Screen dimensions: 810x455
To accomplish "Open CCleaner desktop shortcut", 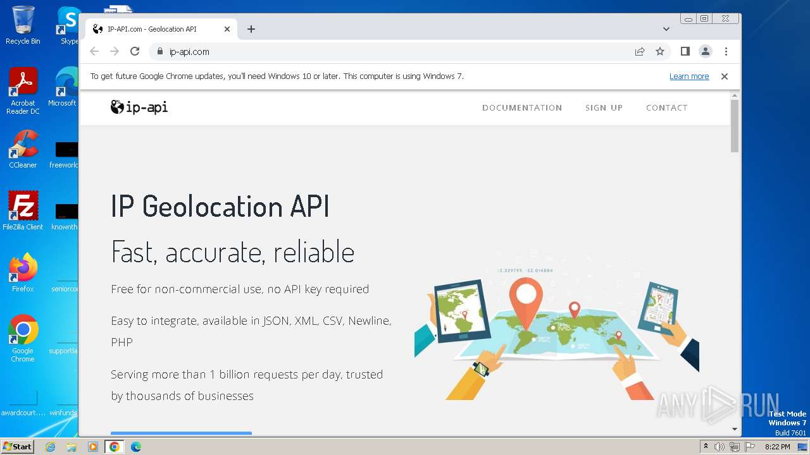I will pos(23,149).
